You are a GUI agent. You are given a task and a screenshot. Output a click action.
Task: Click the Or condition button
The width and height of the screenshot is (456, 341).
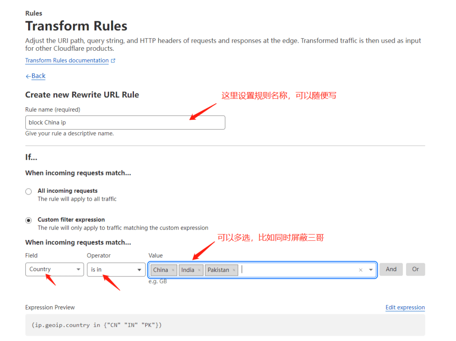tap(415, 269)
